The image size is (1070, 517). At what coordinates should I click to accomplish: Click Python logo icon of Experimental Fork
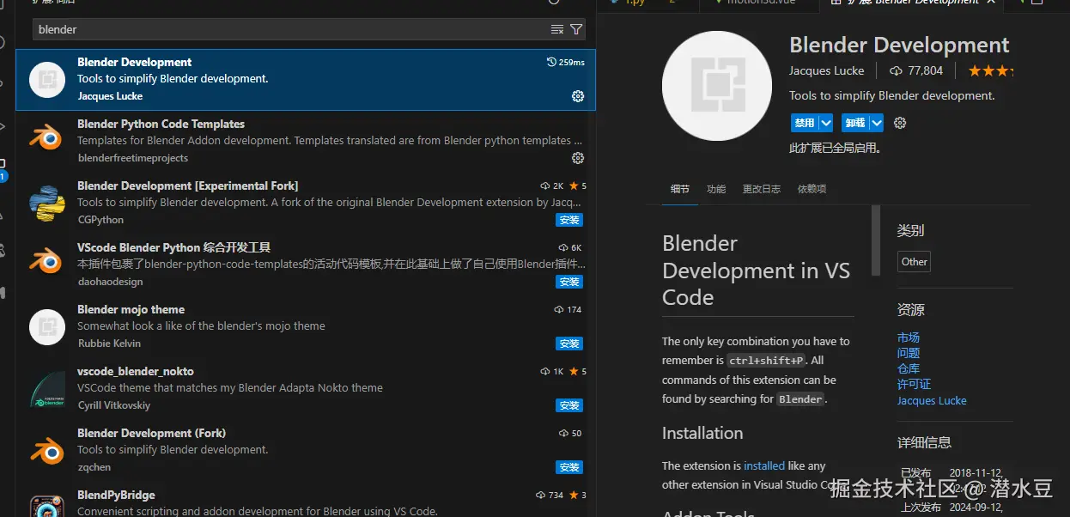point(47,203)
